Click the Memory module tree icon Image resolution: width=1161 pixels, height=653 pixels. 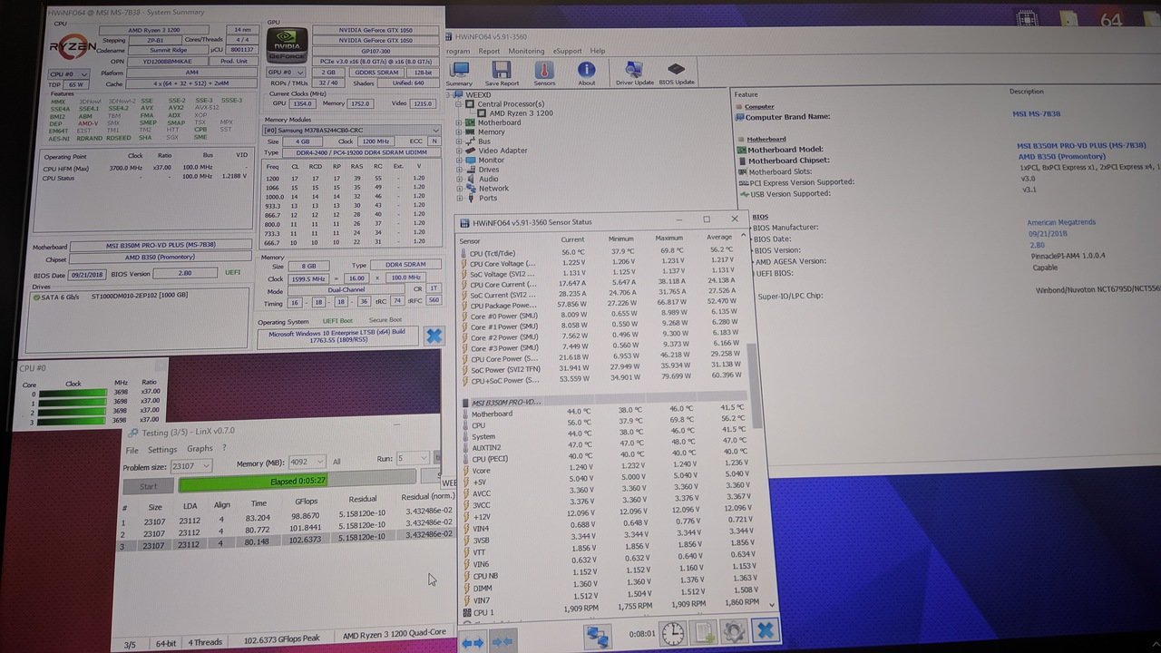(470, 132)
